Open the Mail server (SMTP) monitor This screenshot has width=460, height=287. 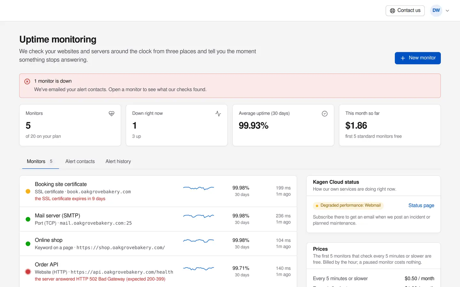tap(158, 219)
